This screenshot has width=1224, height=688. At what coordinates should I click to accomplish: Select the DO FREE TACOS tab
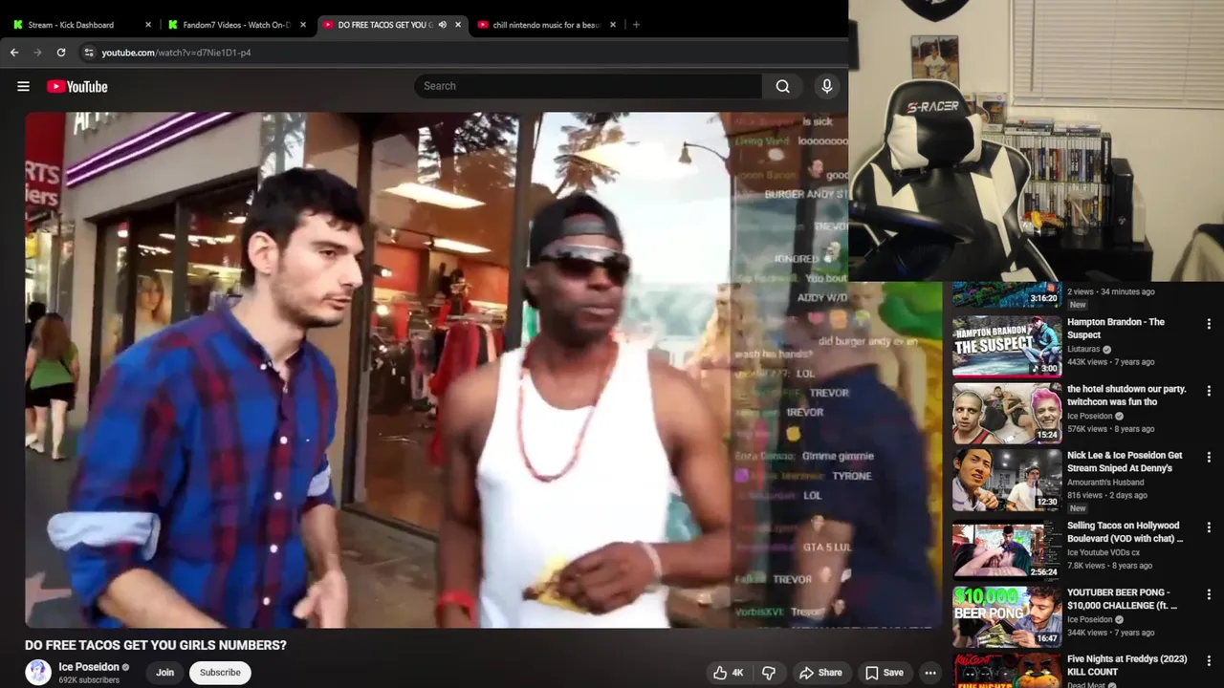(x=390, y=25)
